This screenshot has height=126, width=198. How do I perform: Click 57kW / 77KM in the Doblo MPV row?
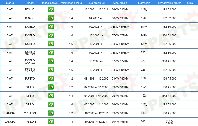[x=120, y=35]
